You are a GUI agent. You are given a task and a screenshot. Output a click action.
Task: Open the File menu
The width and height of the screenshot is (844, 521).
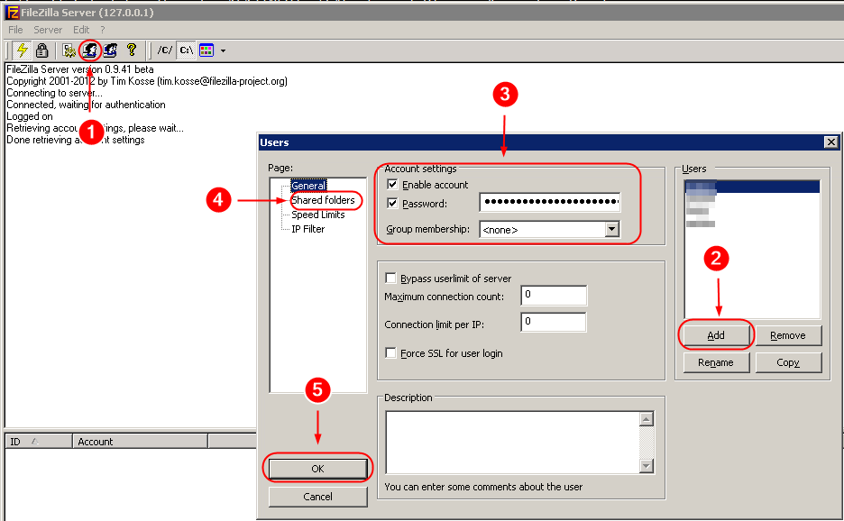pos(15,30)
